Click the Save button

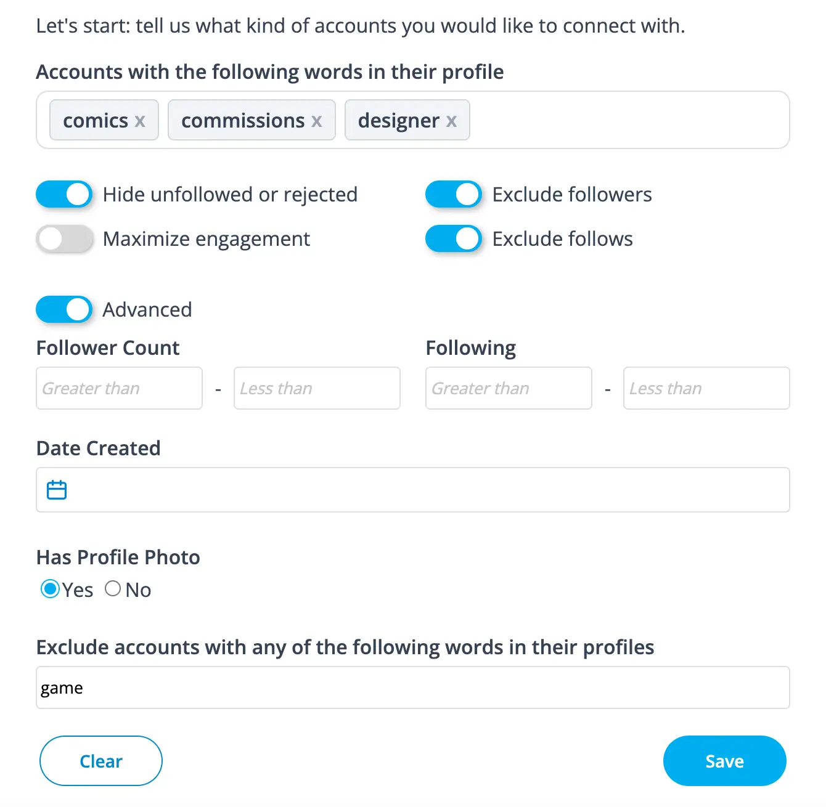[x=724, y=761]
